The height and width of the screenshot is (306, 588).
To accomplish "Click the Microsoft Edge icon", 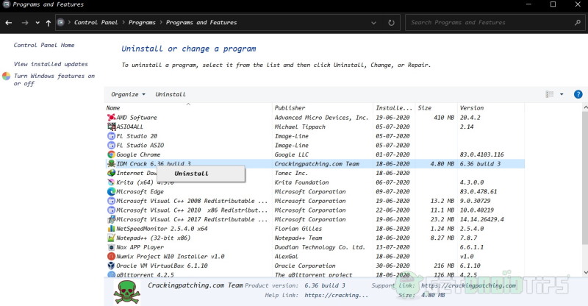I will coord(111,191).
